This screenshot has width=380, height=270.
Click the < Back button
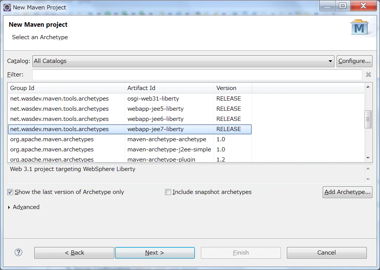click(x=74, y=253)
